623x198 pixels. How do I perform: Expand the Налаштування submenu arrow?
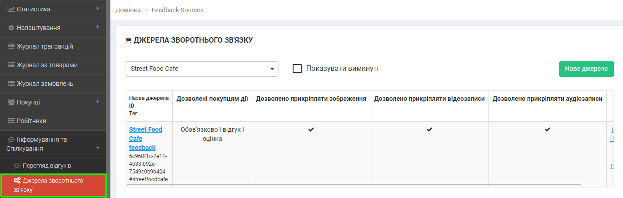[x=98, y=27]
